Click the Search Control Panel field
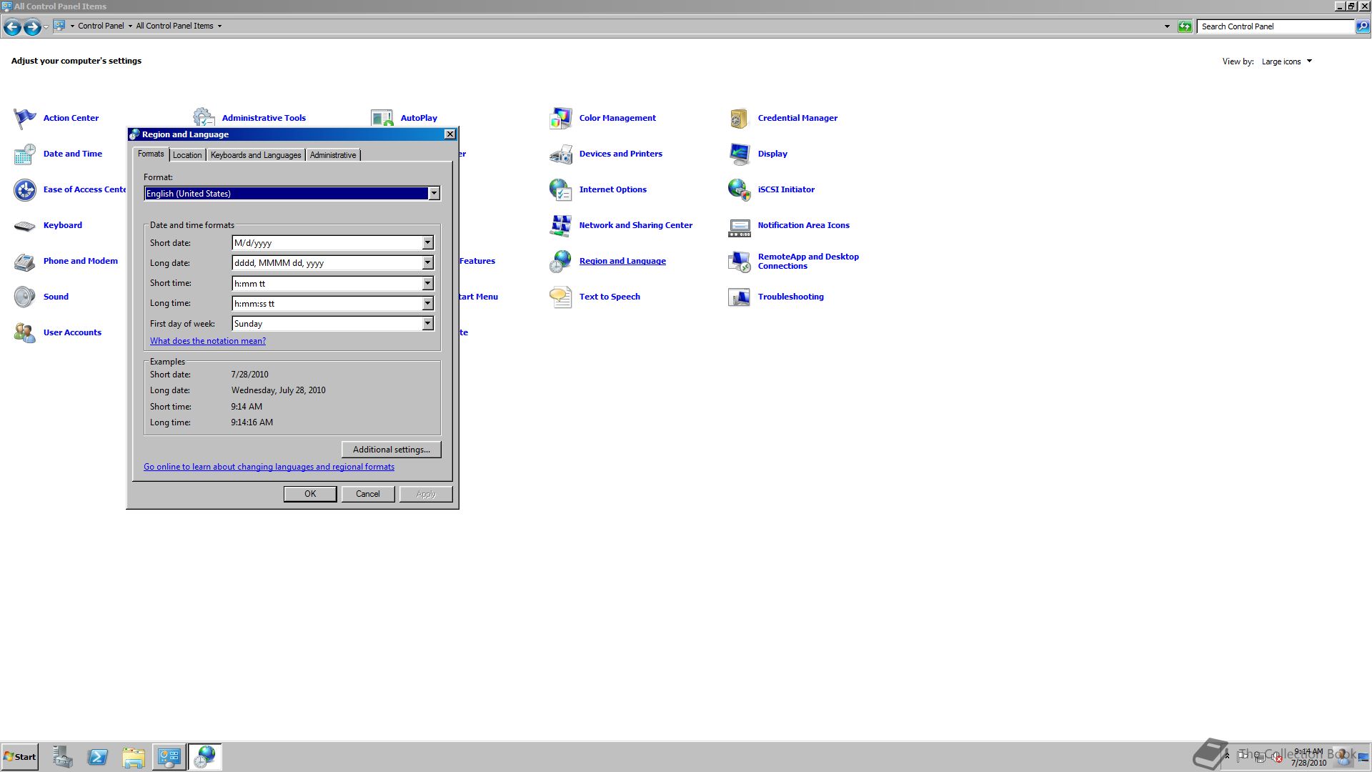1372x772 pixels. [1276, 26]
